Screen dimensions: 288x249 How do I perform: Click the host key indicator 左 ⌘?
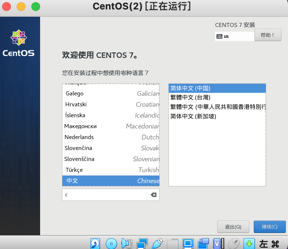tap(269, 244)
